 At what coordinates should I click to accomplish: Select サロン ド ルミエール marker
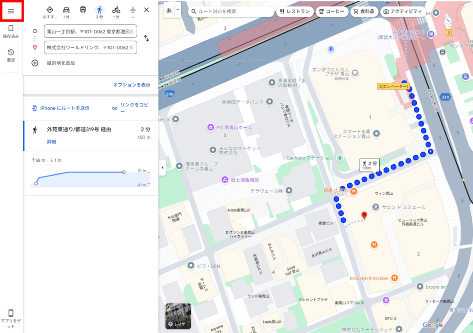tap(376, 207)
